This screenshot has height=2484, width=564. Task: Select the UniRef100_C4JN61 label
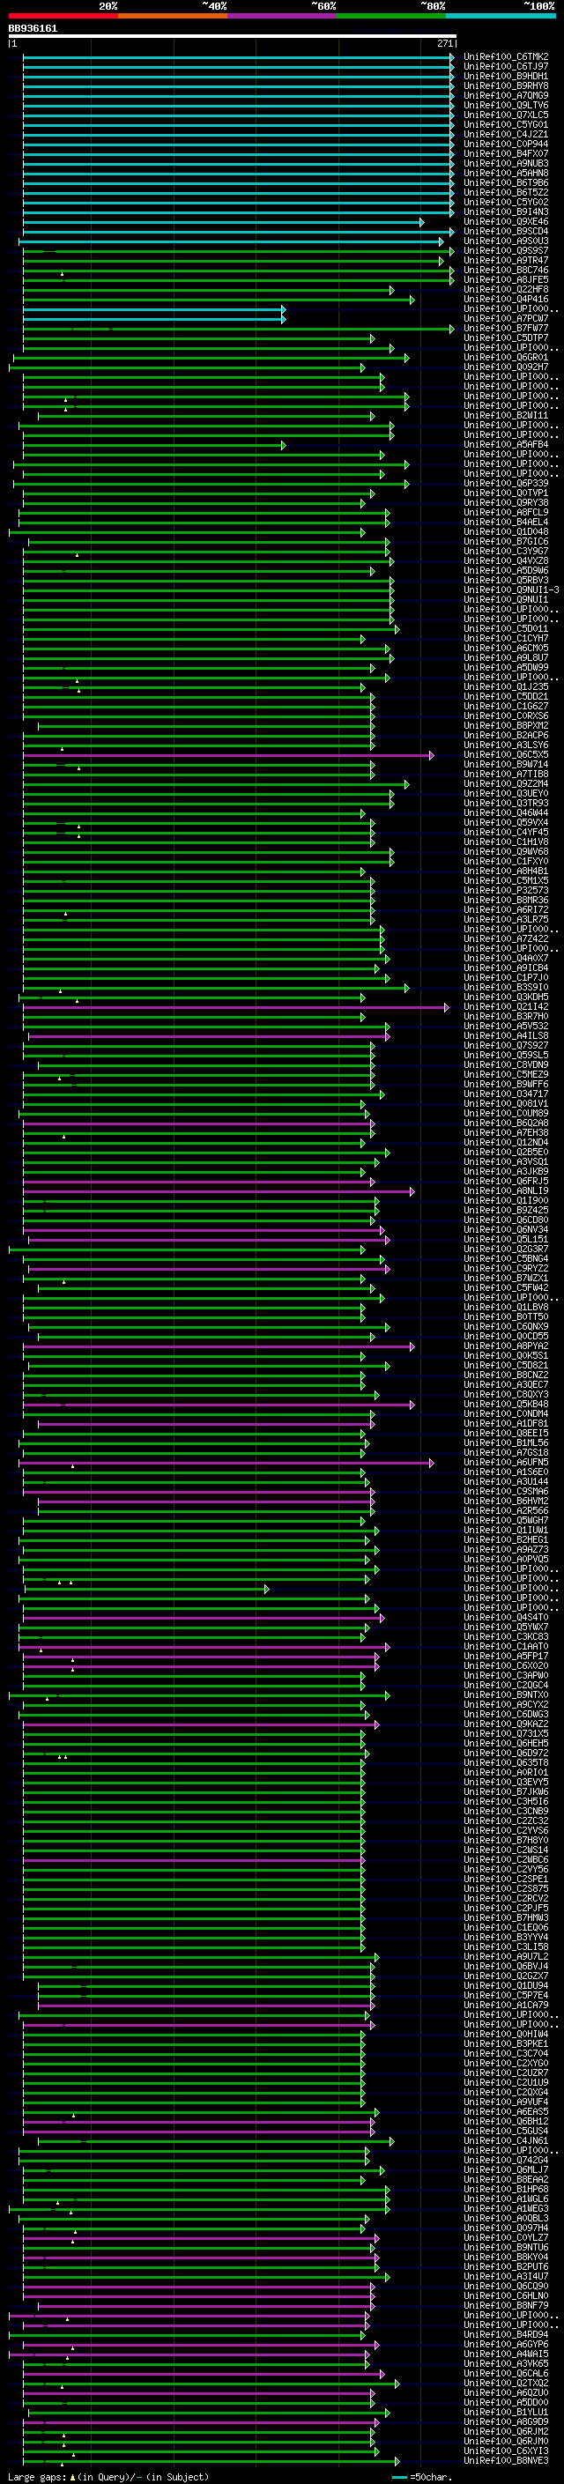[x=505, y=2139]
